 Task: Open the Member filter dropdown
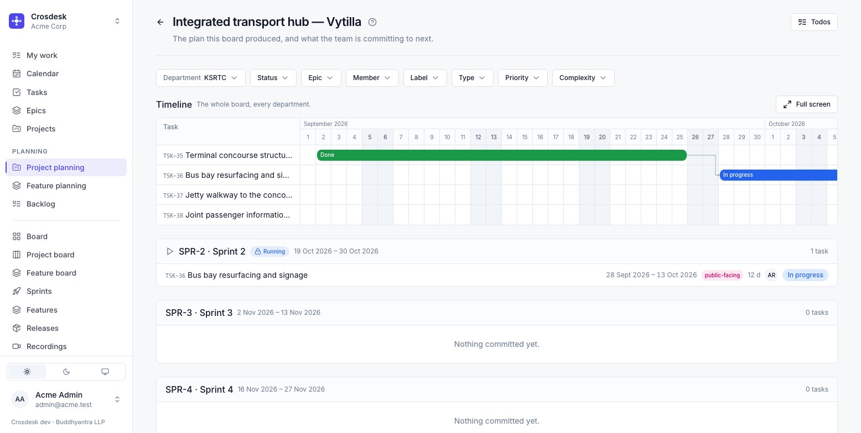pos(372,78)
